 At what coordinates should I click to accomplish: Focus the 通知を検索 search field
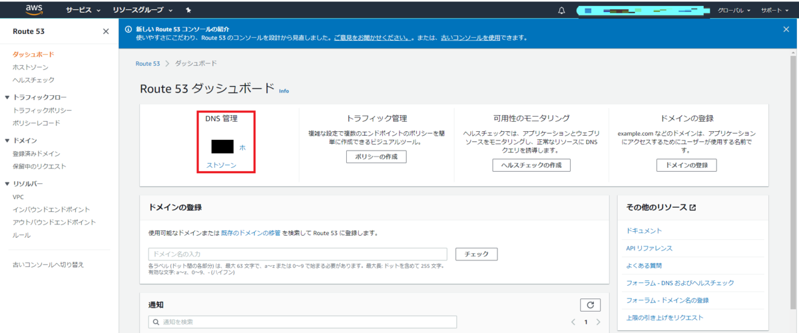[x=303, y=322]
